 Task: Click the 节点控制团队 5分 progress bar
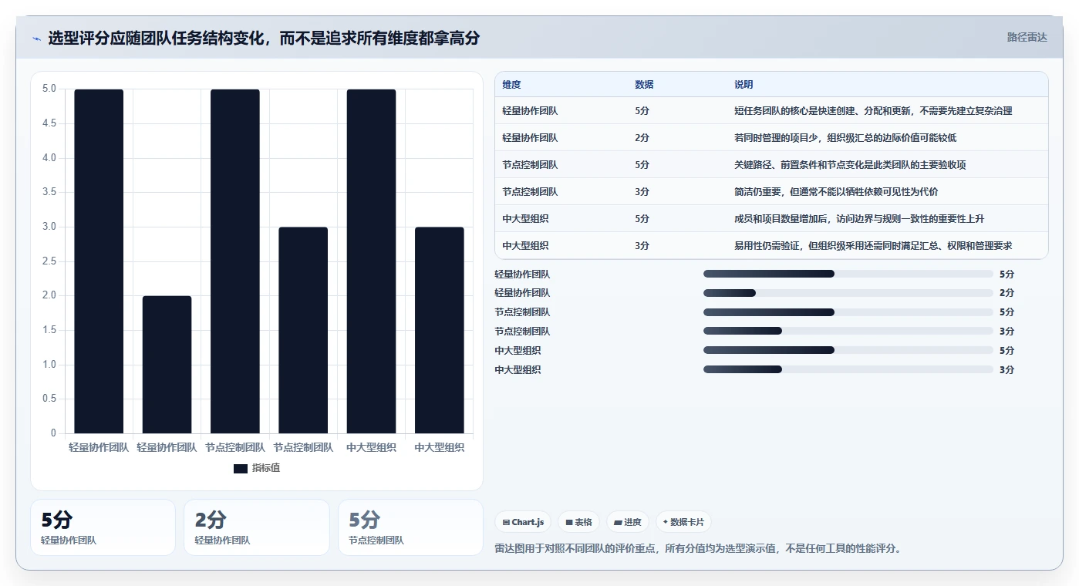[x=848, y=312]
